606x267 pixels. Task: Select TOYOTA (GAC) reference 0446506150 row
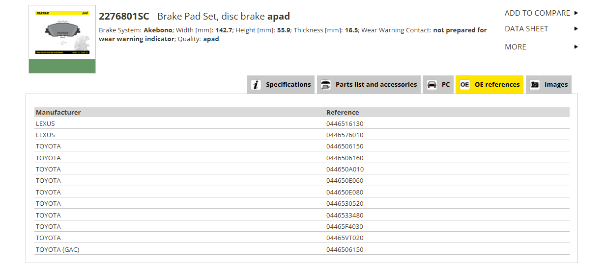tap(302, 249)
